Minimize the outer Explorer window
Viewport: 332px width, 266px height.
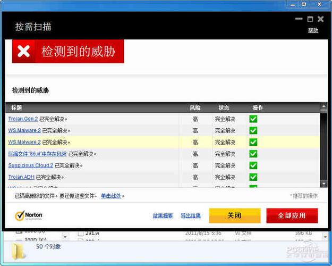coord(293,5)
